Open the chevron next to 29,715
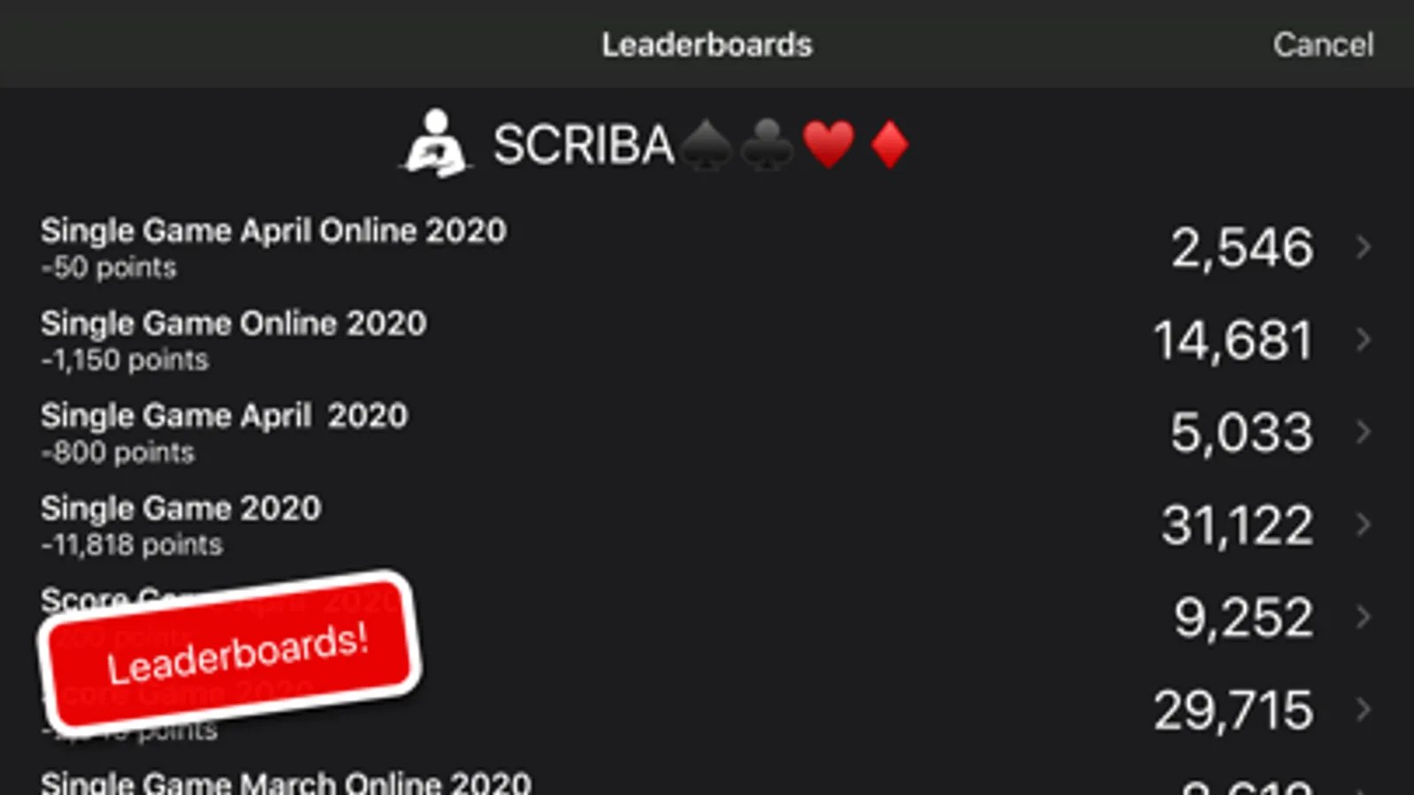The image size is (1414, 795). (1364, 709)
